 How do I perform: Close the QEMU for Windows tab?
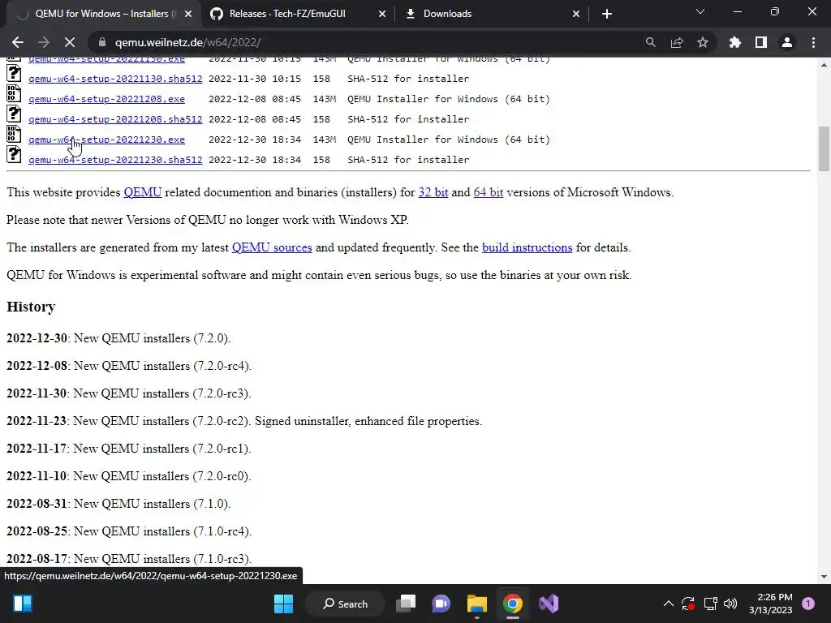(x=188, y=14)
